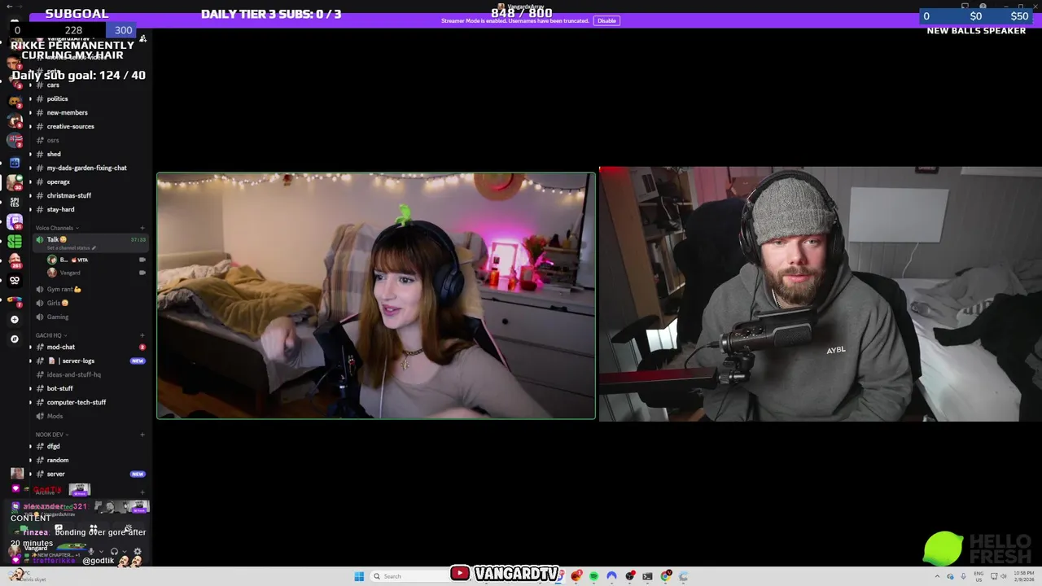
Task: Edit the Talk channel status
Action: tap(72, 247)
